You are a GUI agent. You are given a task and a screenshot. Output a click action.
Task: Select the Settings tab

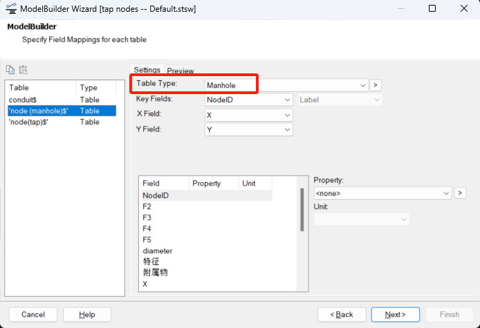(147, 70)
